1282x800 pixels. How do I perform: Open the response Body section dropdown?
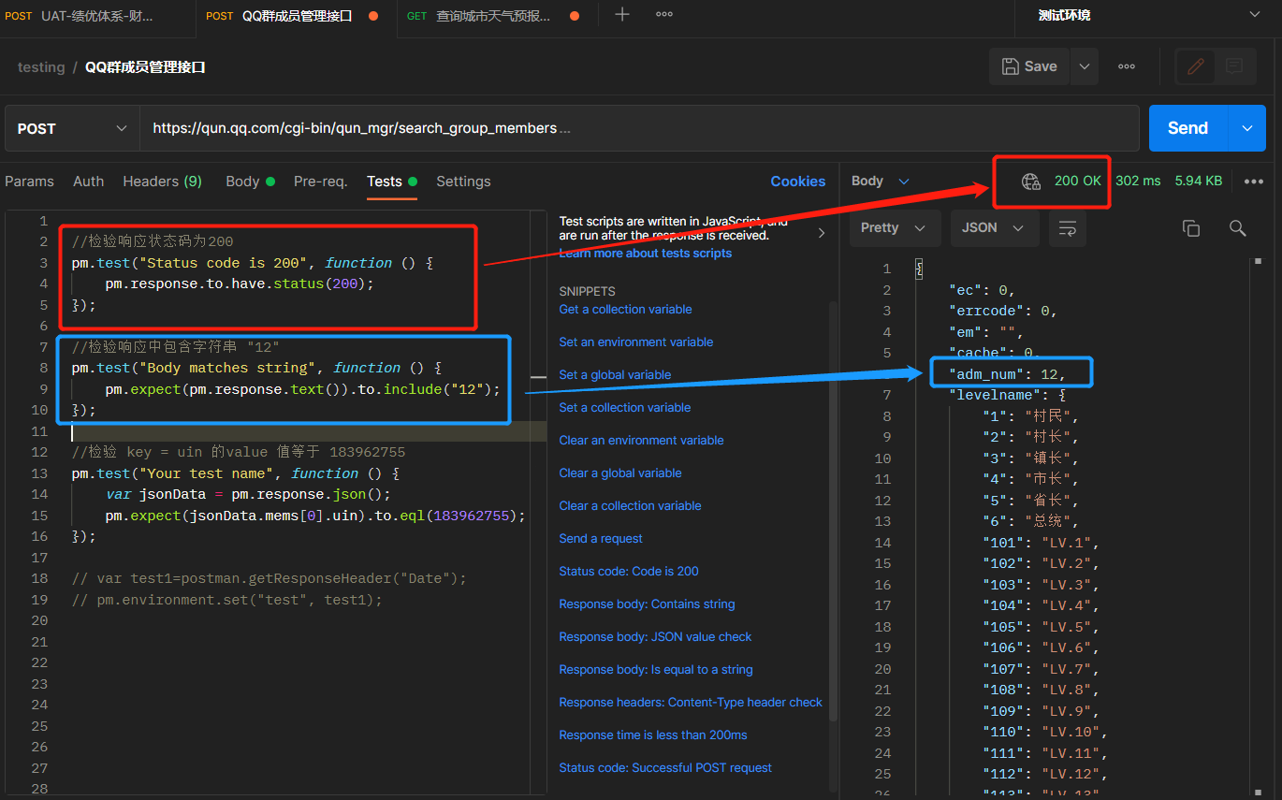coord(880,182)
